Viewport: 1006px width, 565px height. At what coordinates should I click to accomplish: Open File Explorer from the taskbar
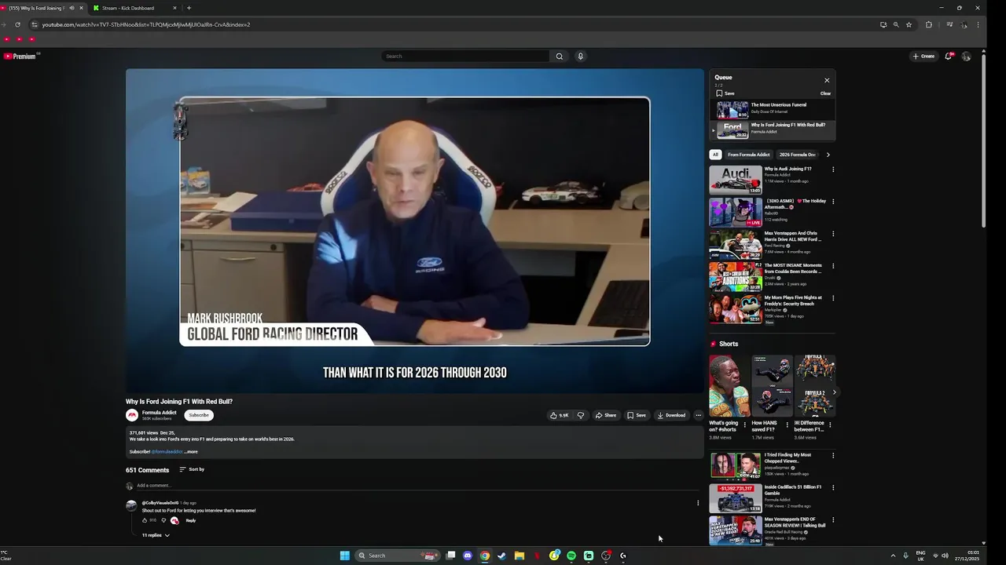pyautogui.click(x=520, y=556)
